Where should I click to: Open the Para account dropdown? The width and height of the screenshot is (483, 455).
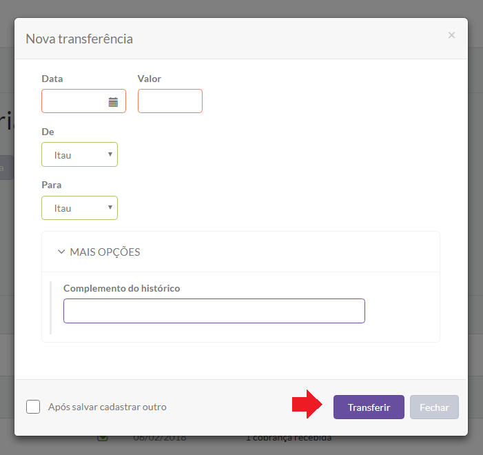tap(79, 208)
